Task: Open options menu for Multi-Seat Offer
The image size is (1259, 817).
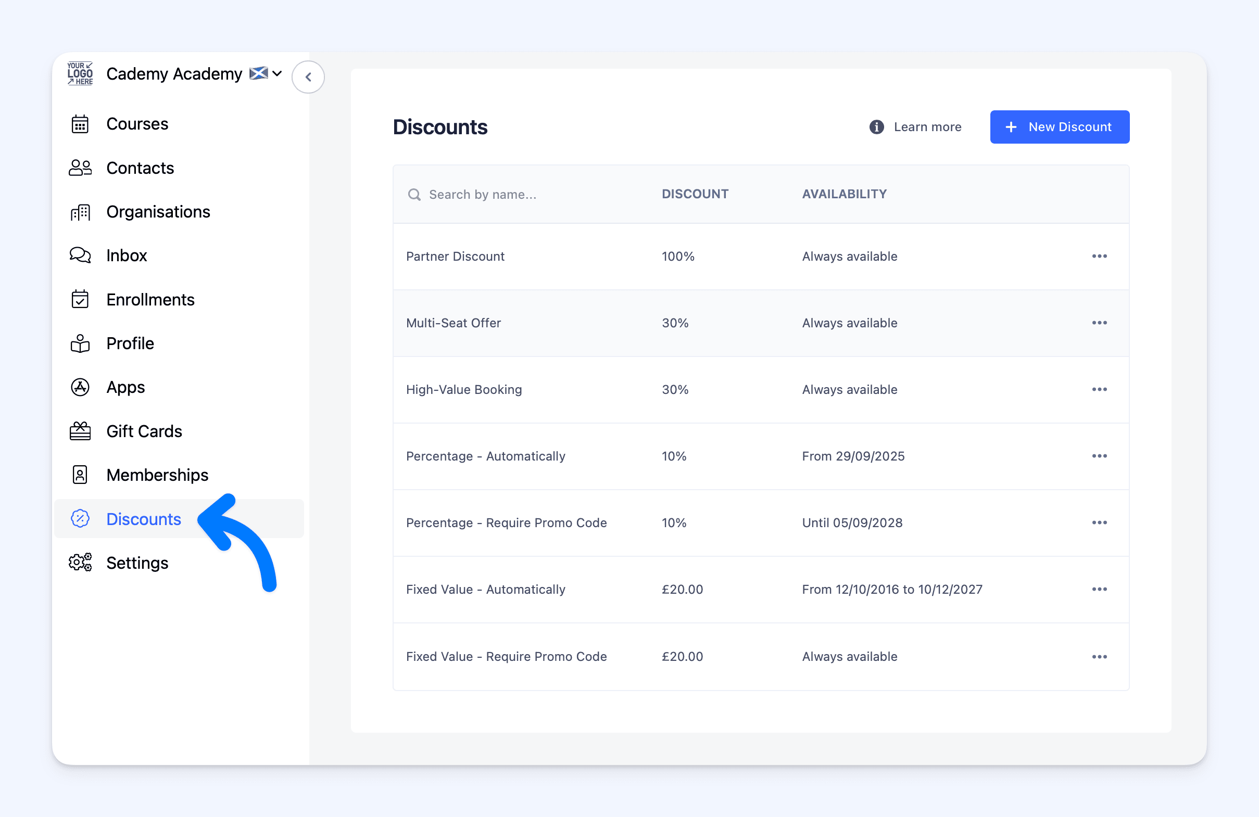Action: 1099,323
